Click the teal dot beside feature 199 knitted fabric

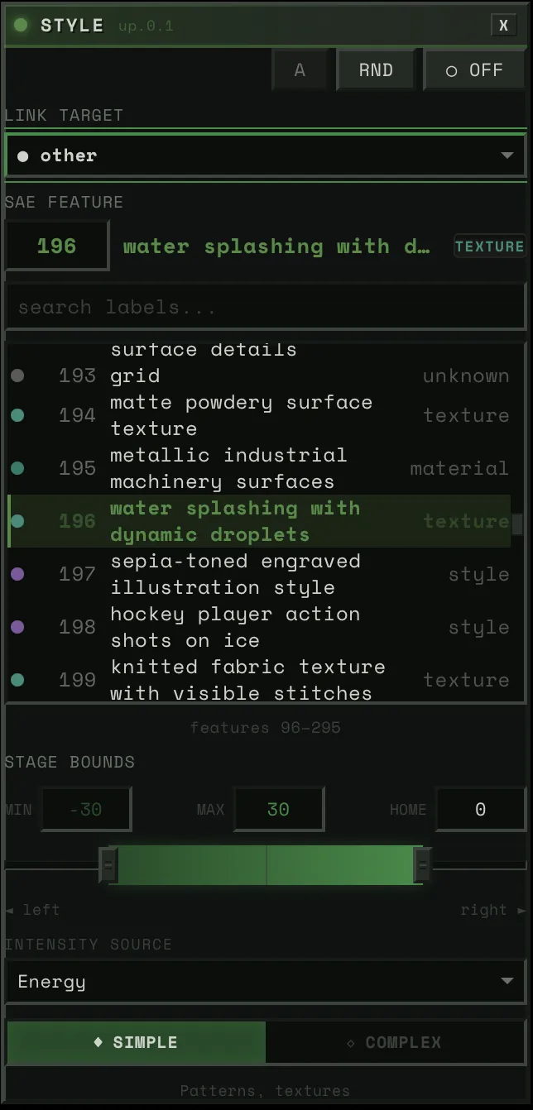tap(18, 680)
